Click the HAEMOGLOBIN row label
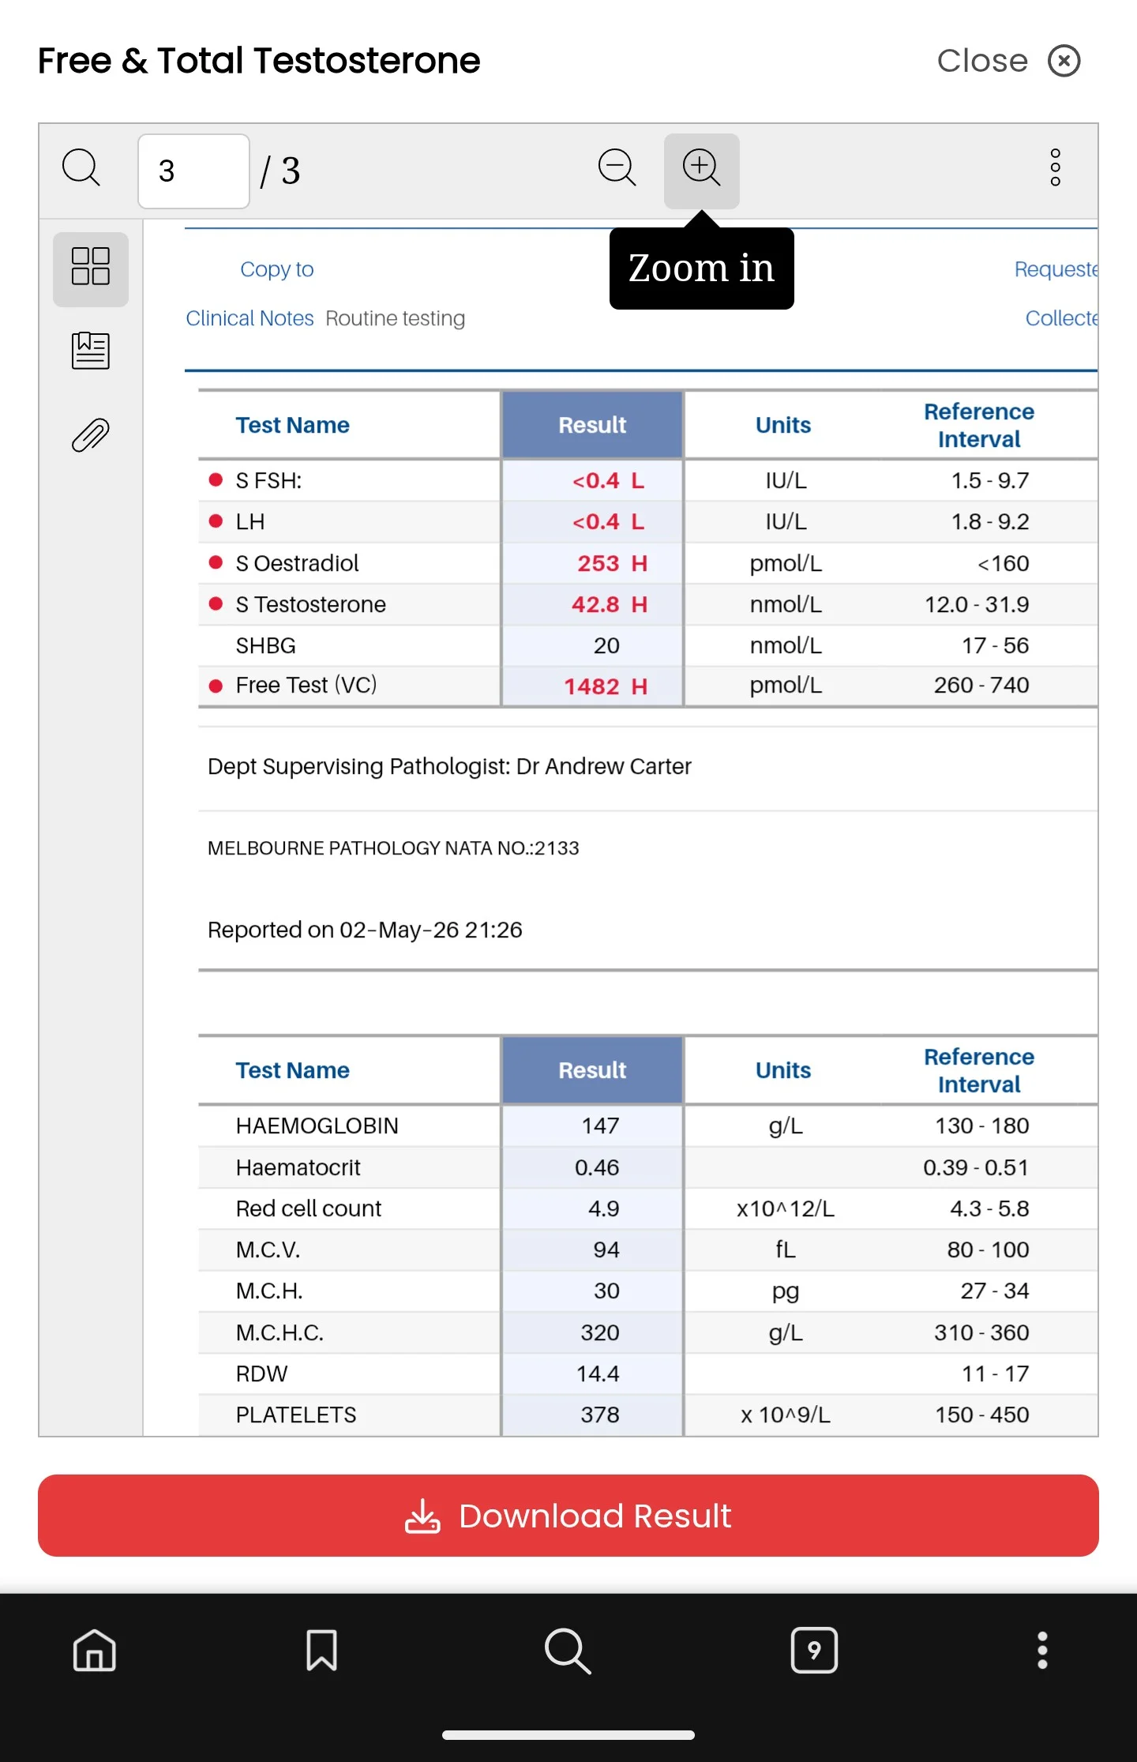The image size is (1137, 1762). (317, 1126)
